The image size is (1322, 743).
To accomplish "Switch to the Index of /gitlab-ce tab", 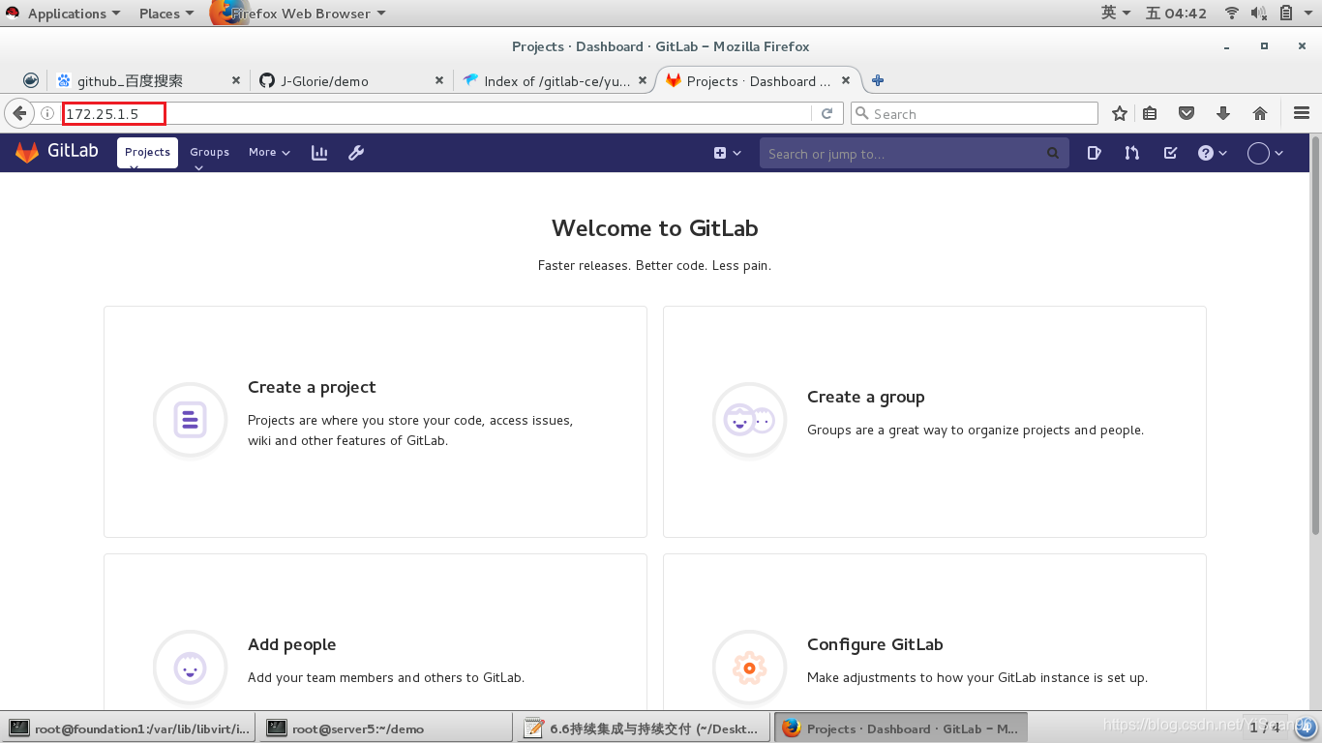I will click(x=554, y=81).
